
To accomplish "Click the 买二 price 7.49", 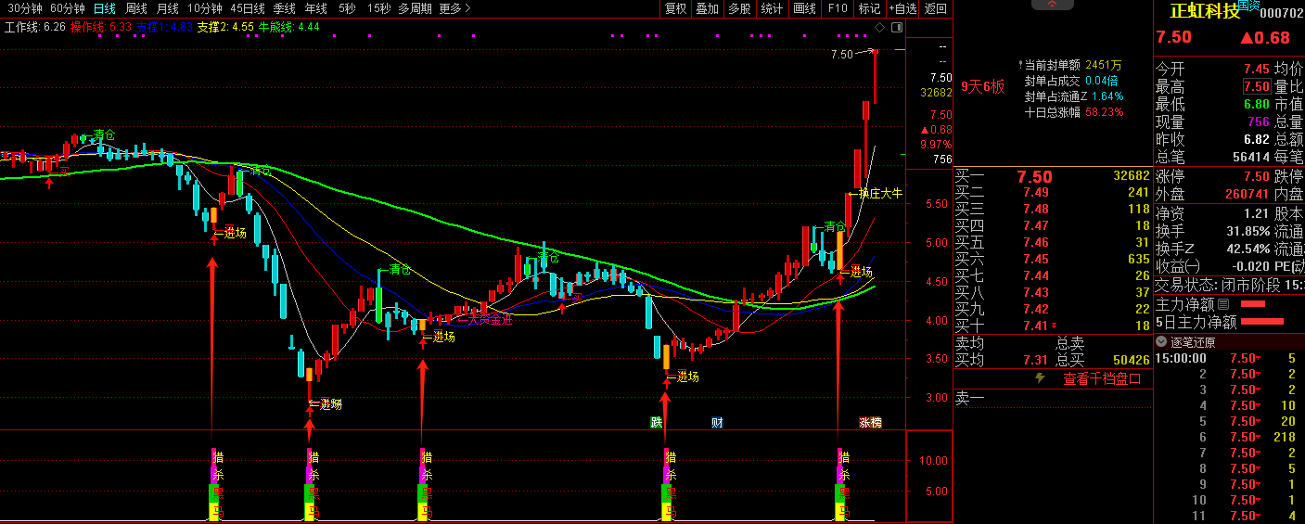I will (x=1036, y=193).
